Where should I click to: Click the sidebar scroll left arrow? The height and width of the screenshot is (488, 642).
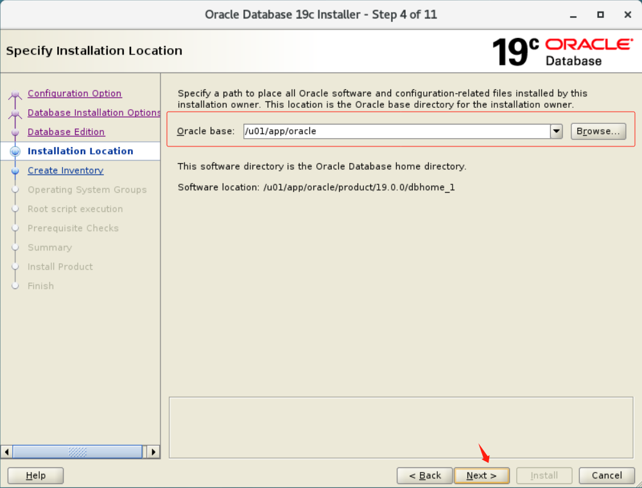pyautogui.click(x=6, y=451)
